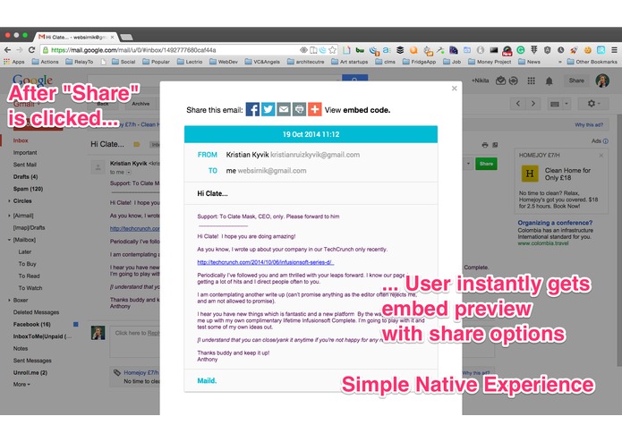Expand the More labels list
Viewport: 622px width, 442px height.
(x=21, y=385)
